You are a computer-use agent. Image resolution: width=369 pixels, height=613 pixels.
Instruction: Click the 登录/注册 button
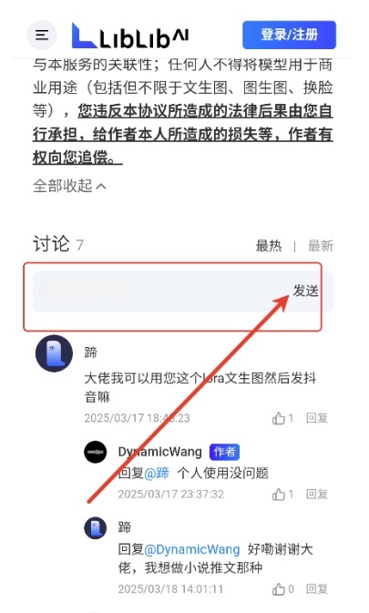click(x=289, y=35)
